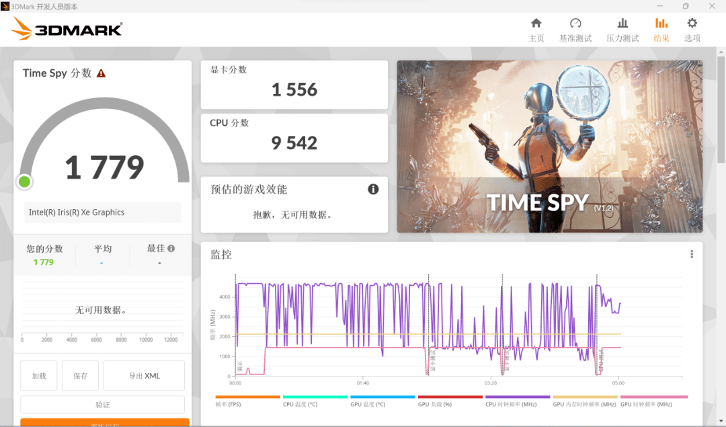The height and width of the screenshot is (427, 726).
Task: Click the 预估的游戏效能 heading
Action: tap(249, 190)
